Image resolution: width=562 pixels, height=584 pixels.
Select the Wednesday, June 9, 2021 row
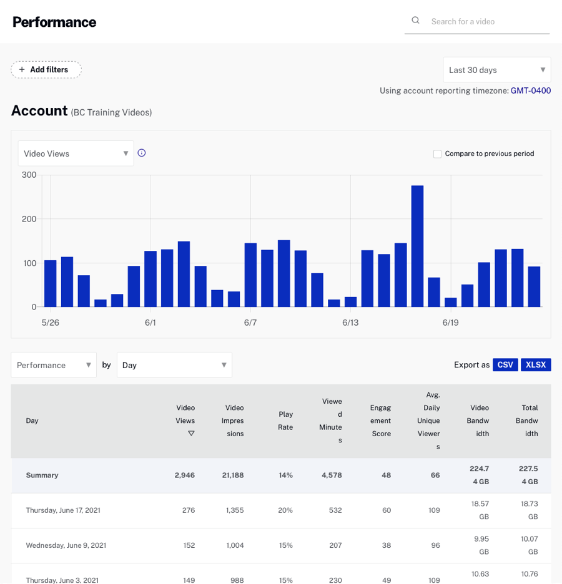click(x=66, y=545)
